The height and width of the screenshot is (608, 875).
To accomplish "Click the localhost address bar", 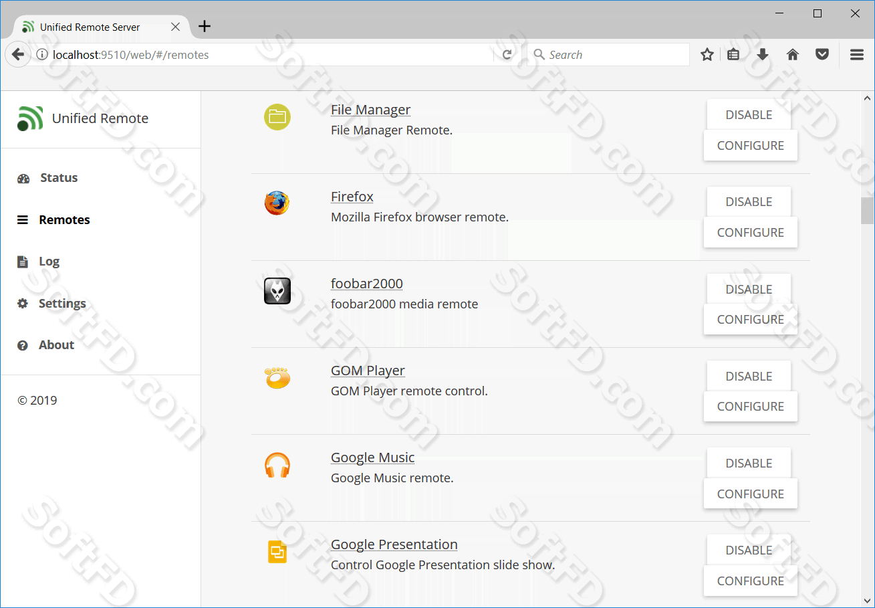I will [267, 55].
